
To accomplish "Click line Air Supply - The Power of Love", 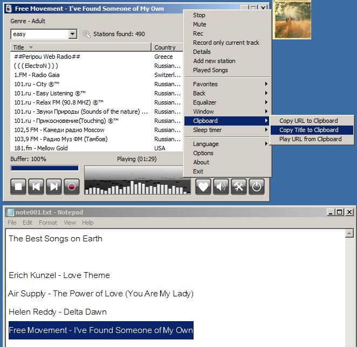I will (101, 294).
